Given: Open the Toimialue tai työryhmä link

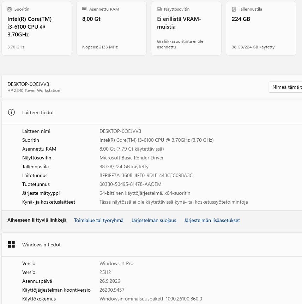Looking at the screenshot, I should click(99, 220).
